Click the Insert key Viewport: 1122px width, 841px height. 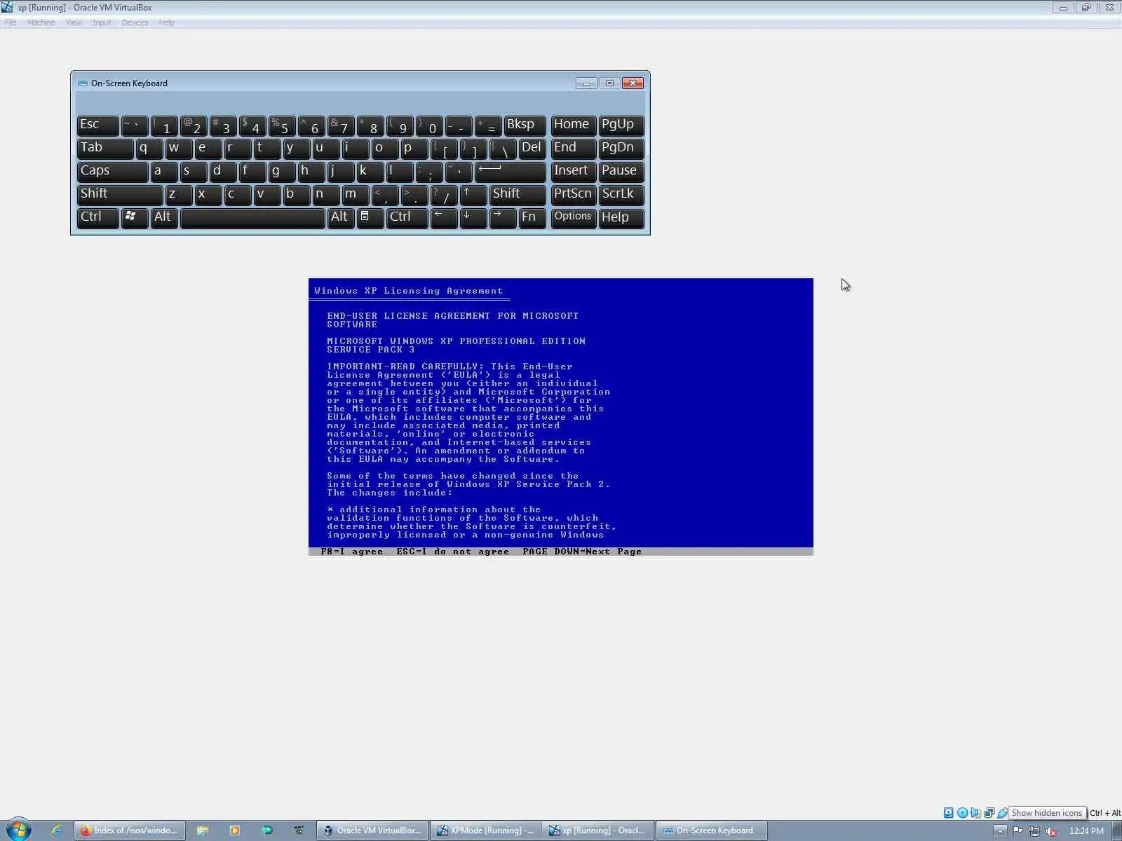574,172
